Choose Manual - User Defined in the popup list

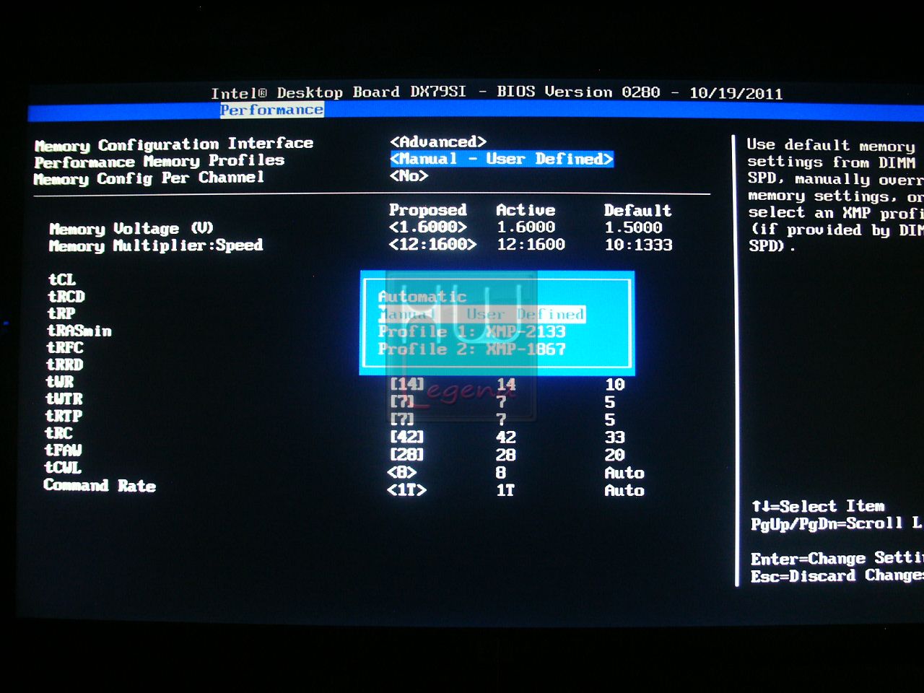(481, 314)
